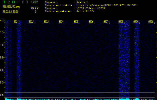Click the 0228 time marker

[x=121, y=22]
